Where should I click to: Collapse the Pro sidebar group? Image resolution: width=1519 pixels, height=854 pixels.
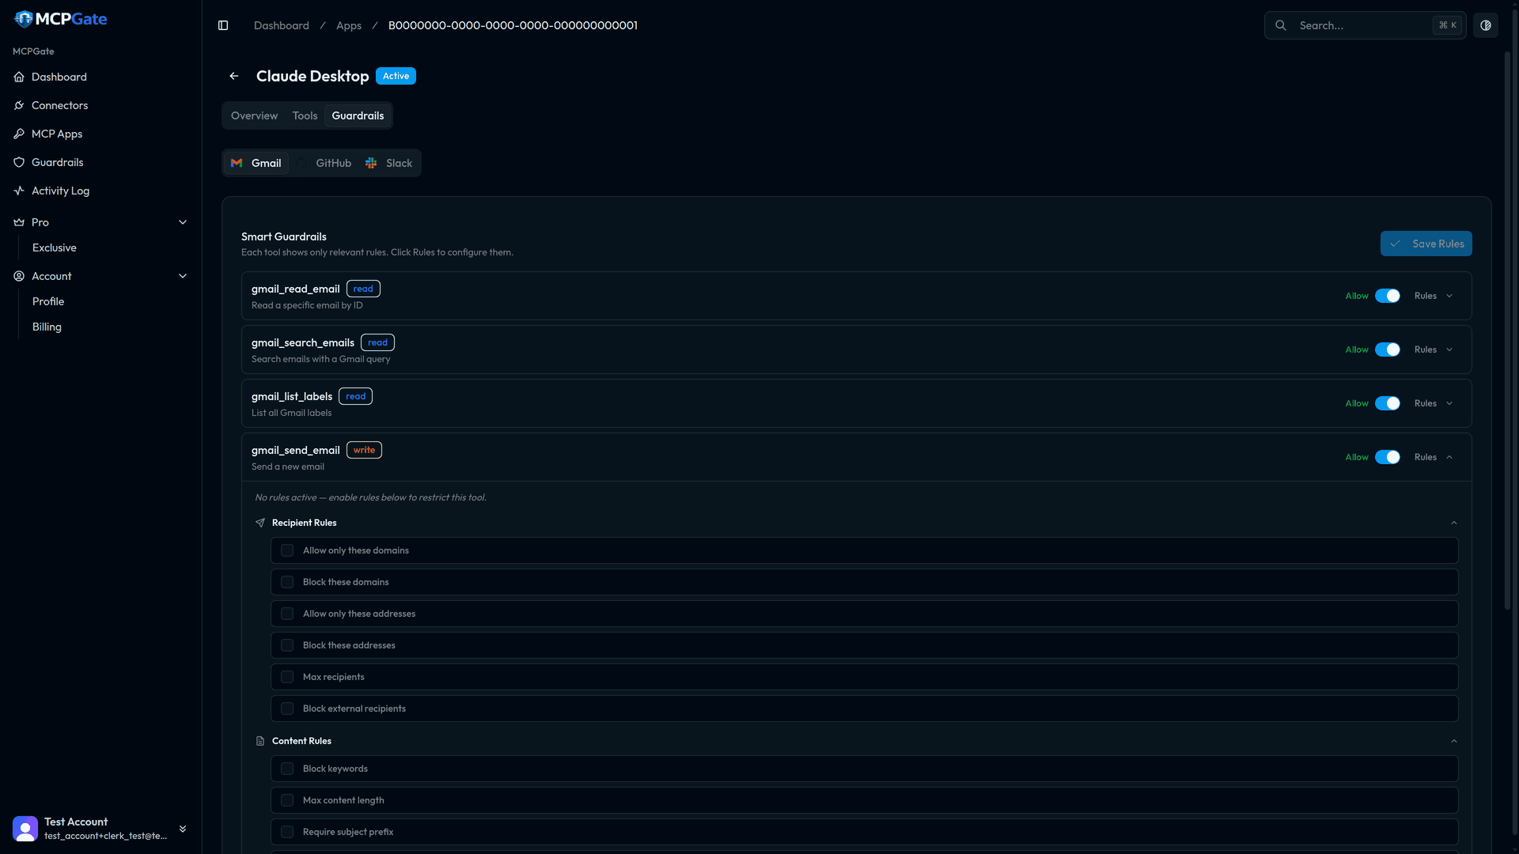pyautogui.click(x=183, y=222)
